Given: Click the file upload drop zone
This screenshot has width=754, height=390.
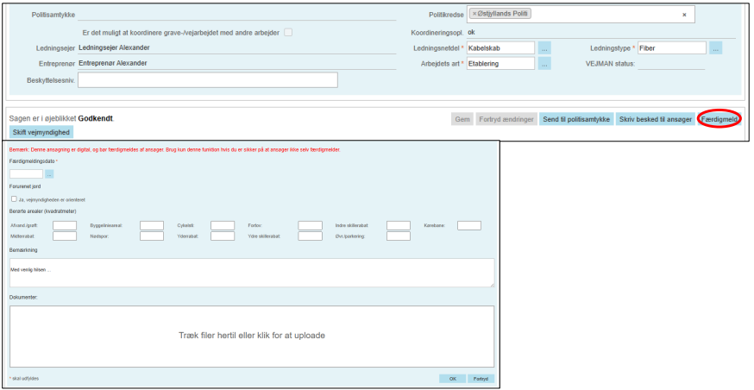Looking at the screenshot, I should (252, 336).
